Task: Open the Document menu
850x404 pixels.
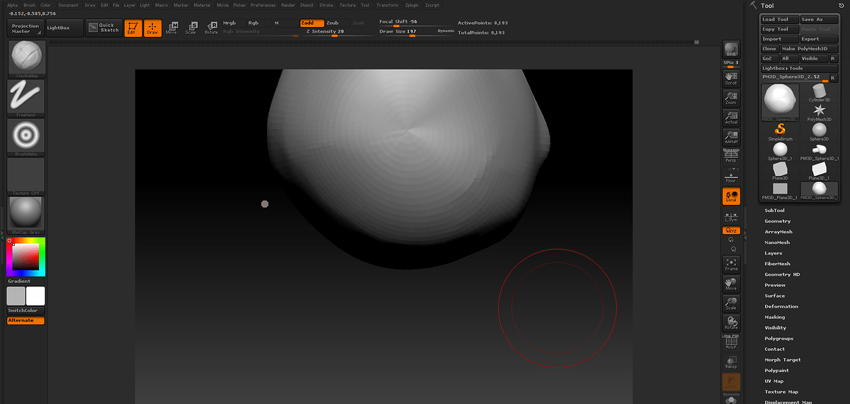Action: pyautogui.click(x=69, y=5)
